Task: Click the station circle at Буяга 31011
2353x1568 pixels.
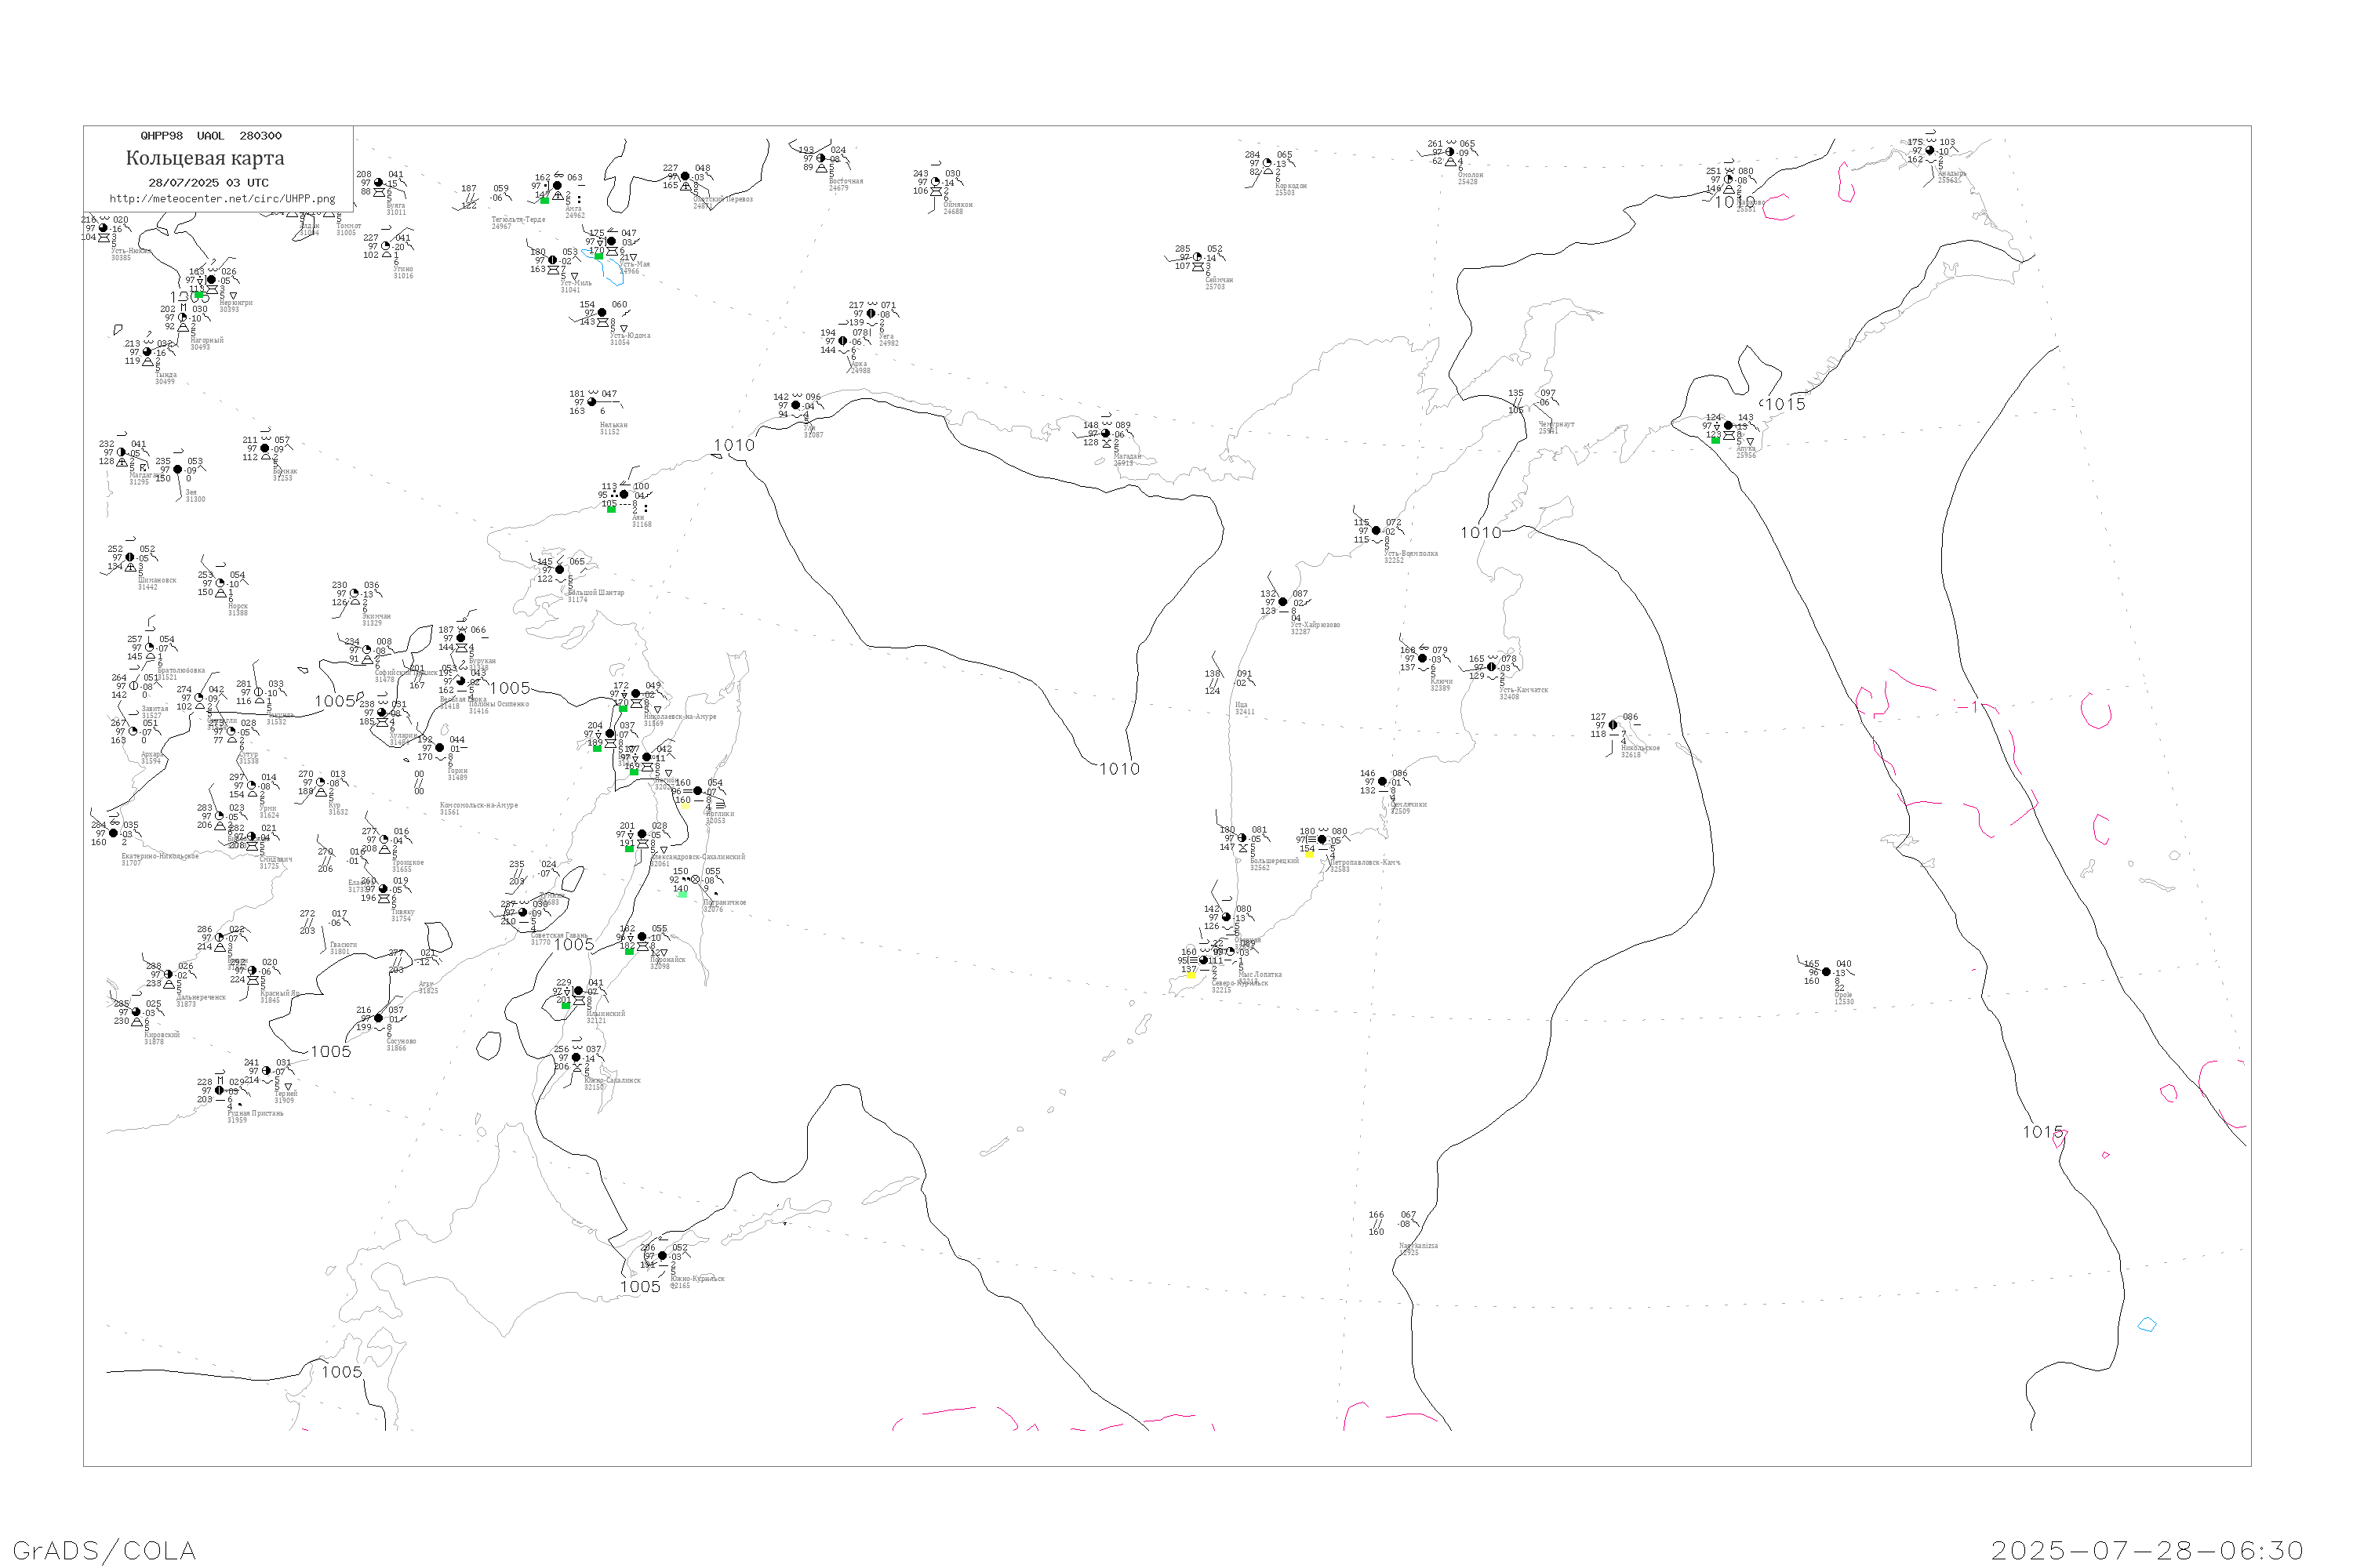Action: tap(378, 183)
